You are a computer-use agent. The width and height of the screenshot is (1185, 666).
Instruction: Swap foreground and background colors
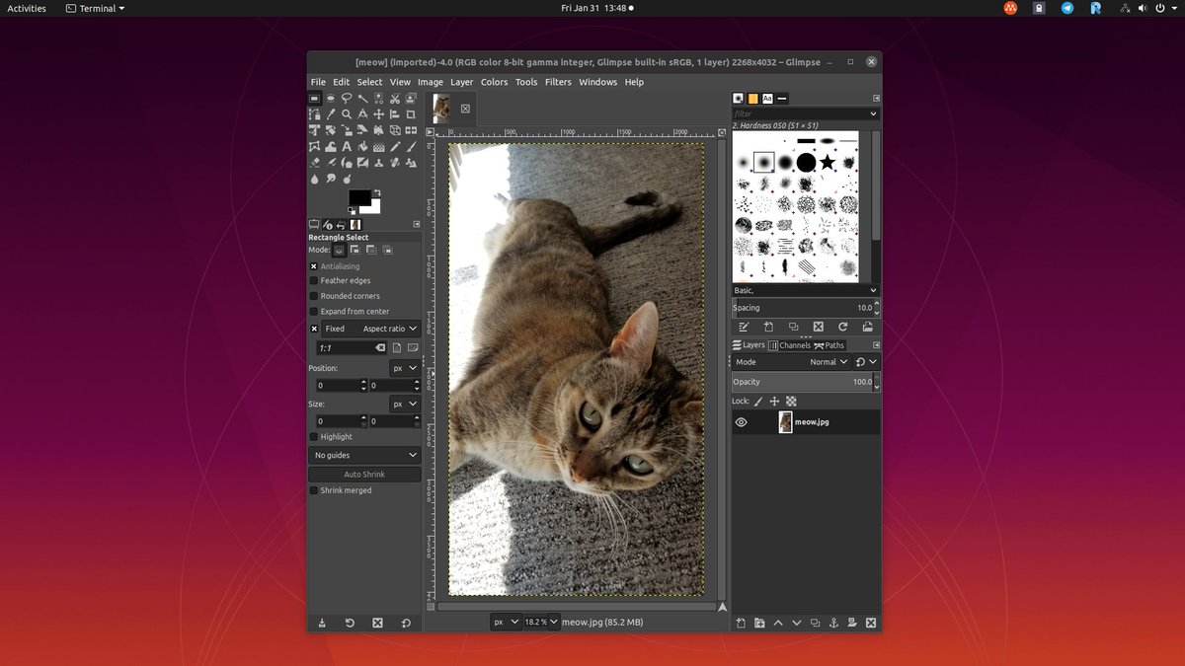coord(377,192)
